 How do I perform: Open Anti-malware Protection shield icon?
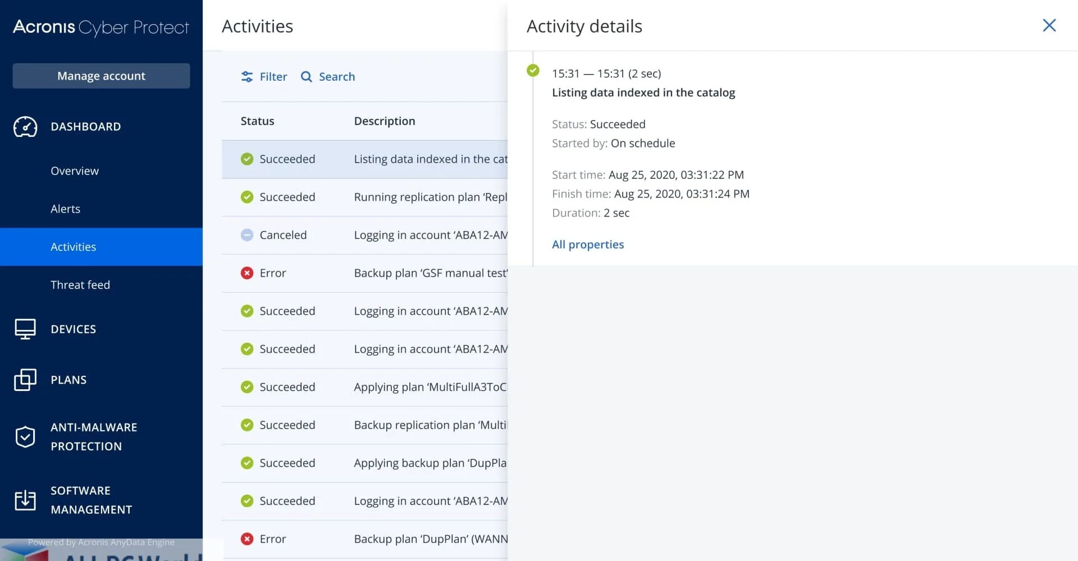coord(25,436)
